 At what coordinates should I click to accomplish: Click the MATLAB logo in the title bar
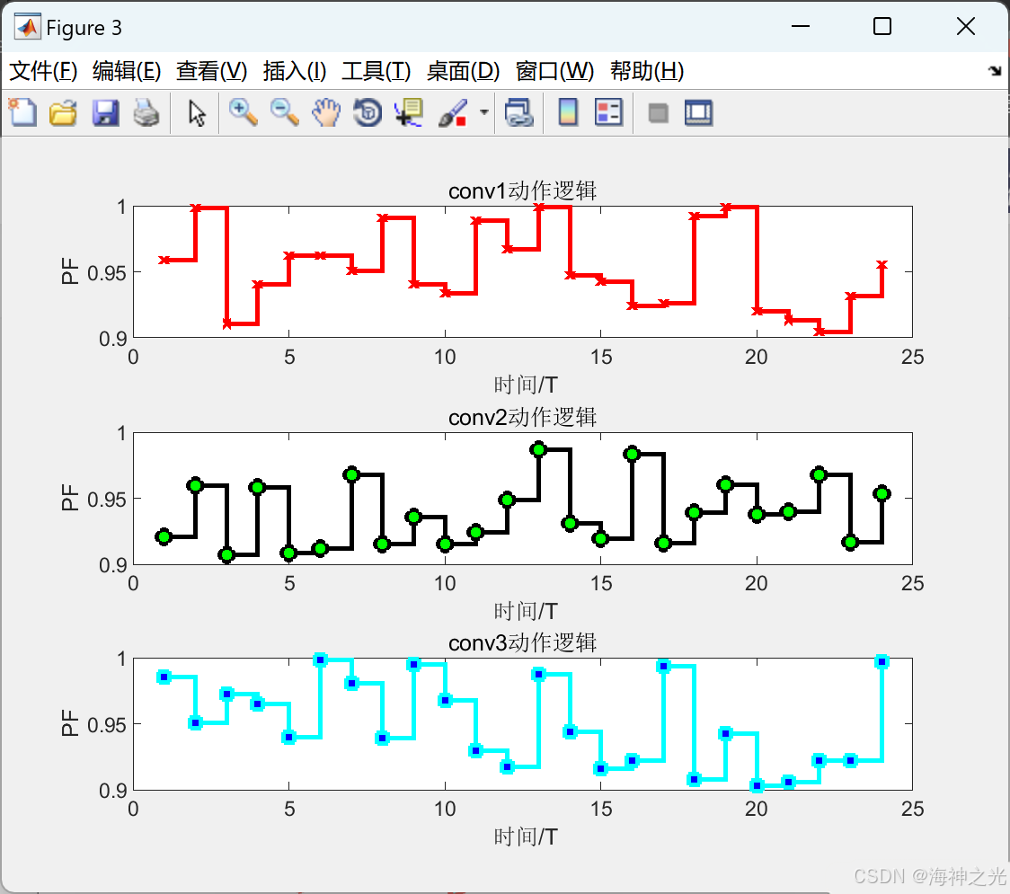tap(27, 27)
